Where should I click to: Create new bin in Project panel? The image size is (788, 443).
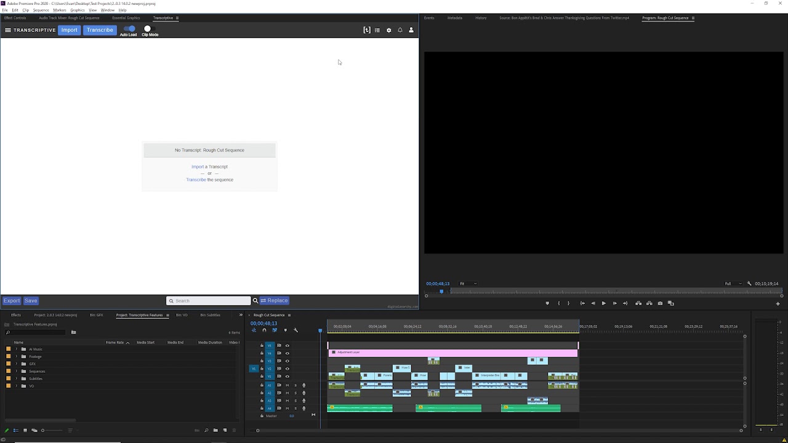pos(215,430)
